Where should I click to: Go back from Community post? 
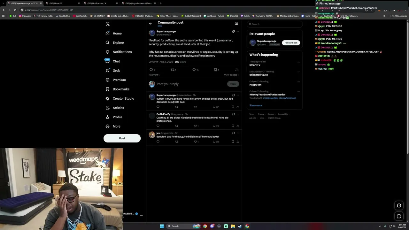(150, 24)
